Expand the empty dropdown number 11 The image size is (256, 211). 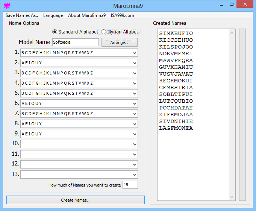tap(135, 154)
